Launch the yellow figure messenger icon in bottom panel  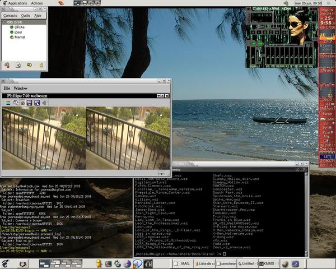point(99,263)
